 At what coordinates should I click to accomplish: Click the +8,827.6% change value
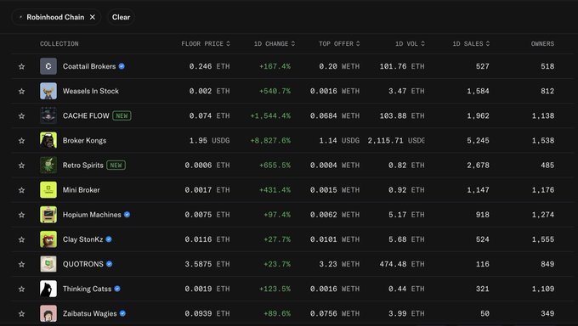coord(270,140)
